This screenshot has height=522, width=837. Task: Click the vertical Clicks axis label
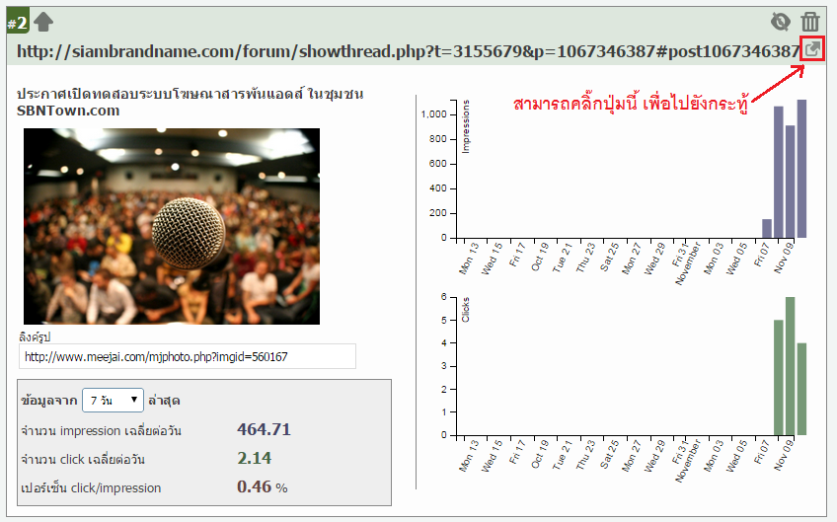pos(466,309)
